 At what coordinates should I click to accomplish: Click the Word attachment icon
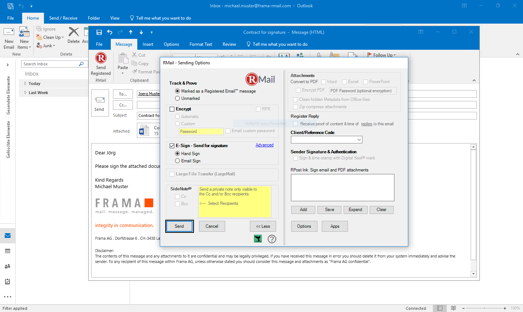click(x=144, y=130)
